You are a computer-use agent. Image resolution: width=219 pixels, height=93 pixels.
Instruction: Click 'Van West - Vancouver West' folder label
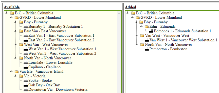pyautogui.click(x=167, y=36)
